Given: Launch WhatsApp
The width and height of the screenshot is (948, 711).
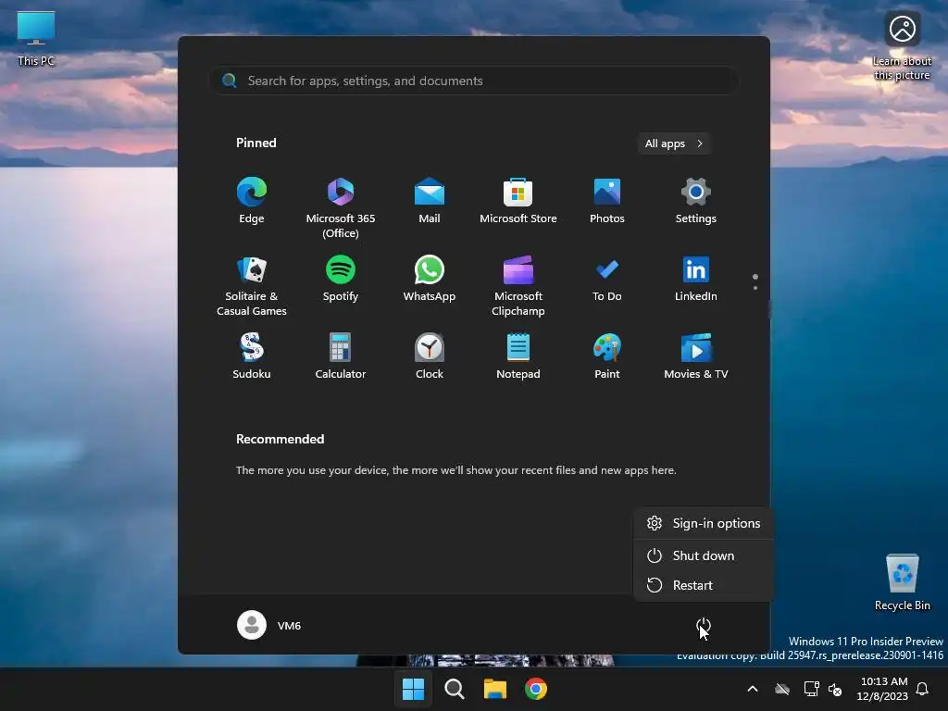Looking at the screenshot, I should coord(430,279).
